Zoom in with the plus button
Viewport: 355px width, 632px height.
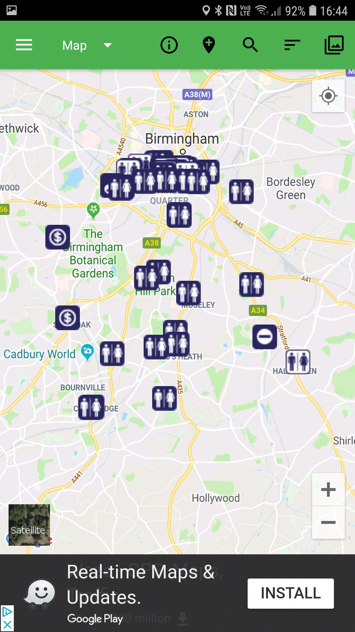(328, 489)
